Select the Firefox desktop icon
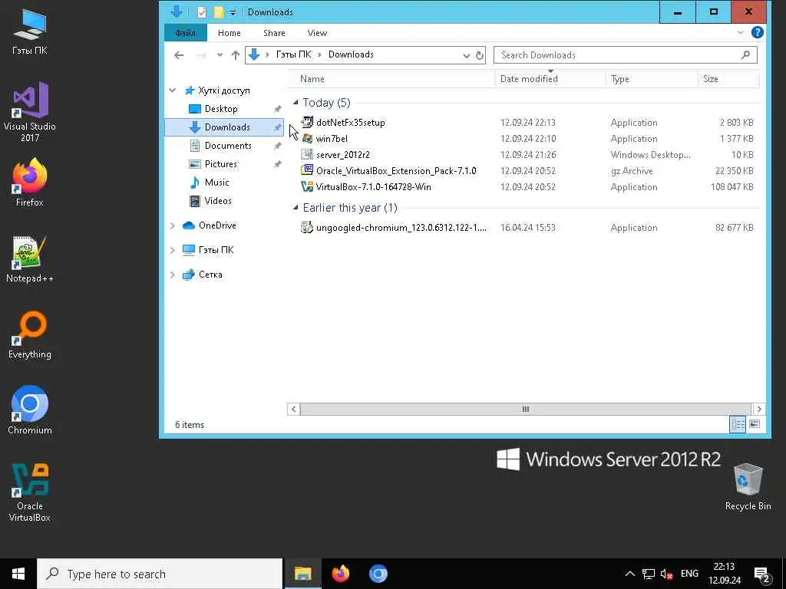Viewport: 786px width, 589px height. click(x=30, y=182)
